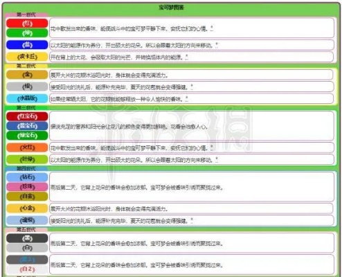The height and width of the screenshot is (277, 342).
Task: Open the (白金) version link
Action: point(27,197)
